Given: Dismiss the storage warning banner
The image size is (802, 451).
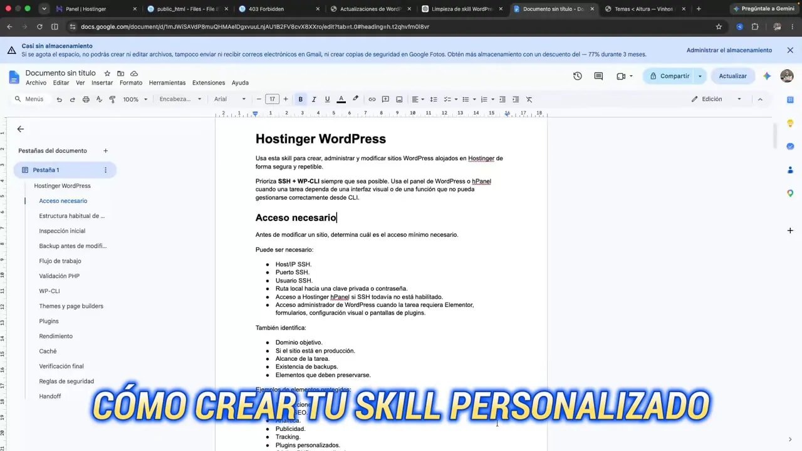Looking at the screenshot, I should [790, 50].
